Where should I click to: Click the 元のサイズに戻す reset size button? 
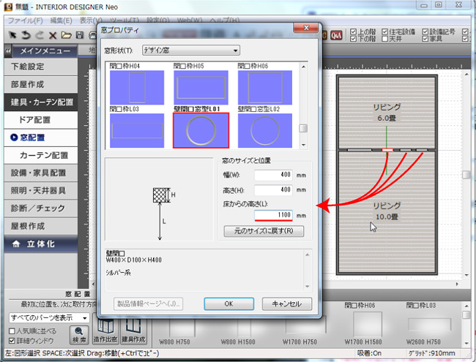click(x=264, y=231)
